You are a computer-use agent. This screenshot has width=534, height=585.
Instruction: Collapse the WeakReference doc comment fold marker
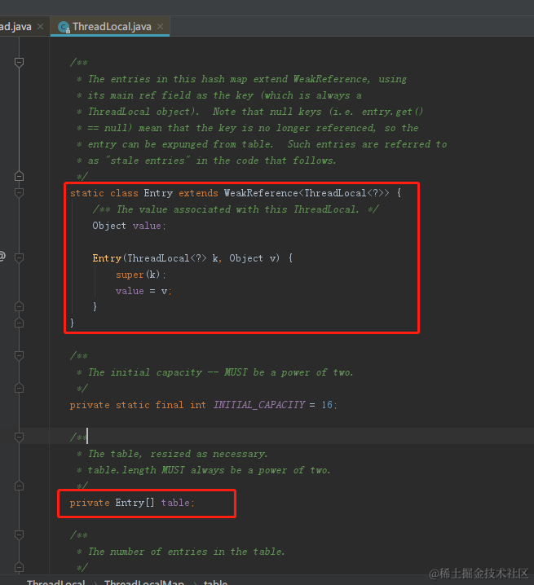19,62
